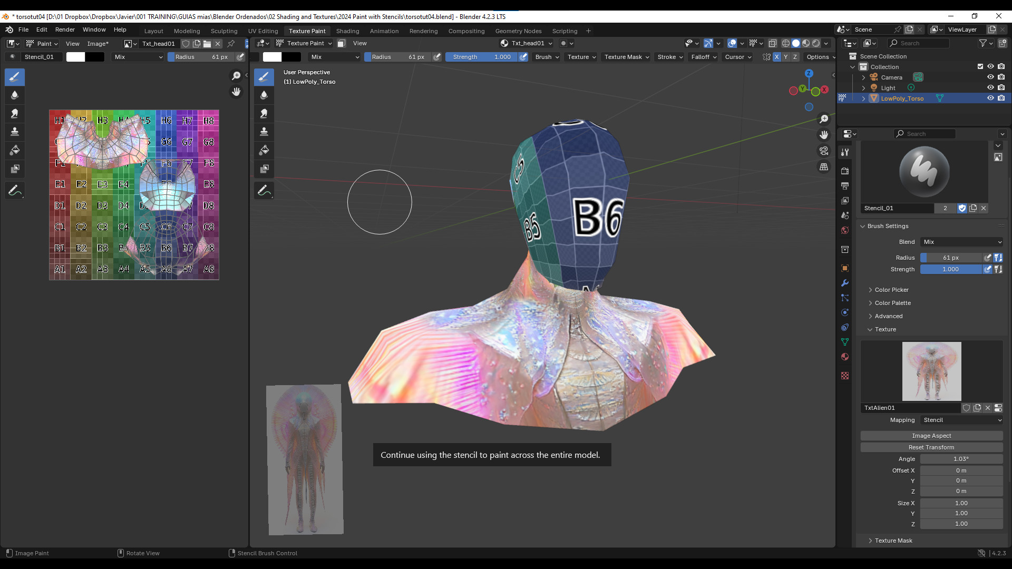Open the Texture properties checker tab

click(845, 376)
